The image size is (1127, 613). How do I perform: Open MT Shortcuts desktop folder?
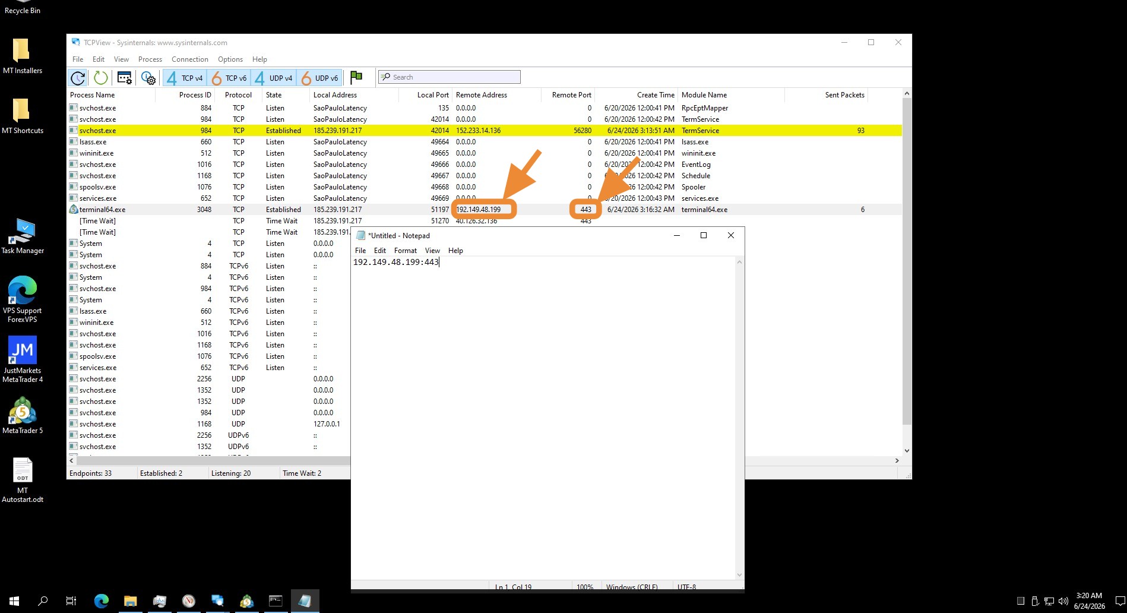[22, 116]
